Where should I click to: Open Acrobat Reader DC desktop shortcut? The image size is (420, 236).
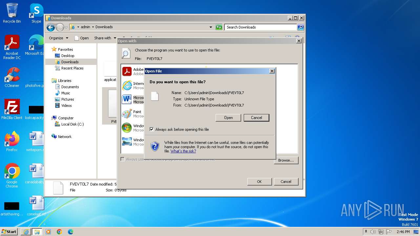point(12,47)
